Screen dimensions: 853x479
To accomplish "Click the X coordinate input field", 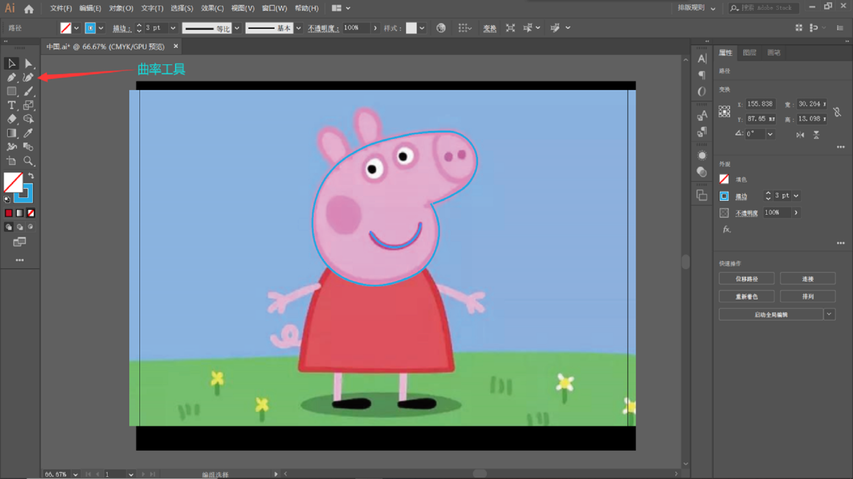I will (760, 104).
